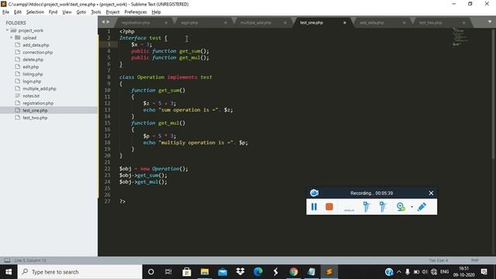This screenshot has height=279, width=496.
Task: Close the add_data.php tab
Action: 404,22
